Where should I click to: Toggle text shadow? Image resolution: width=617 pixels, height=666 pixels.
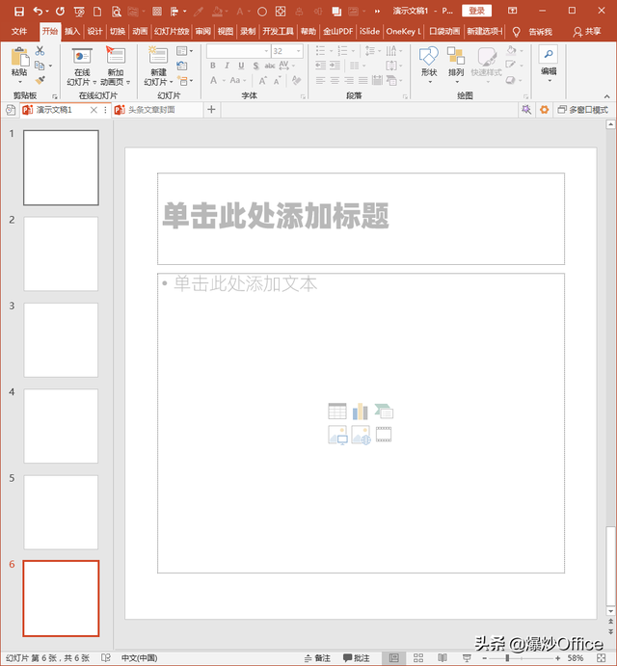(x=255, y=66)
